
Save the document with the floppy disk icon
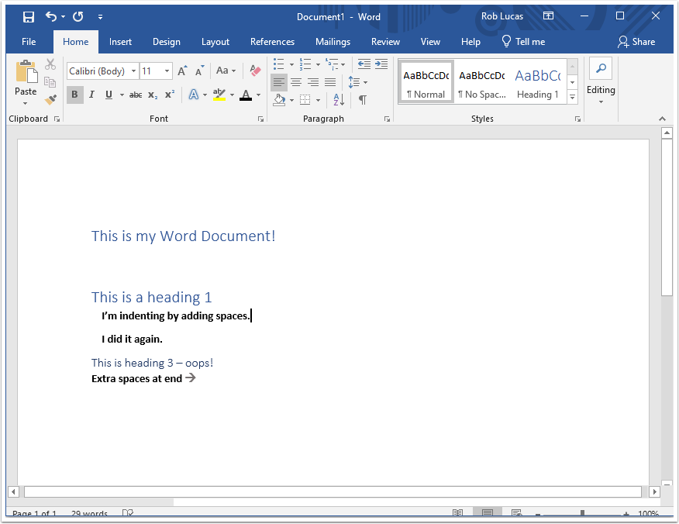29,17
